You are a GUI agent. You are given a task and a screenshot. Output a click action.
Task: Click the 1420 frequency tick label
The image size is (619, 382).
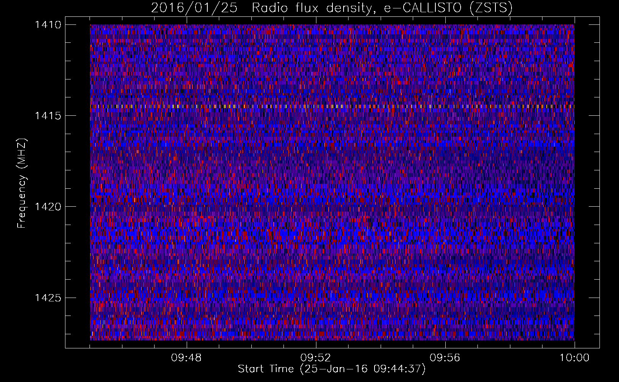coord(48,207)
